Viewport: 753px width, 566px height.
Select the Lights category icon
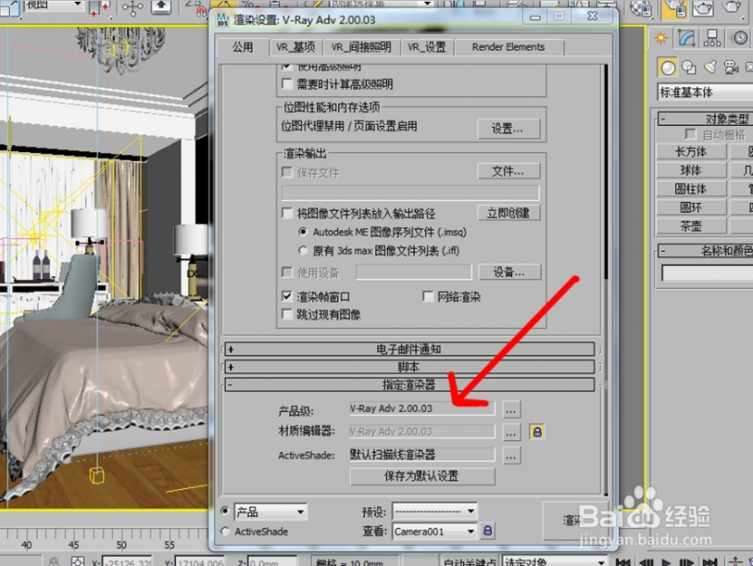point(710,67)
